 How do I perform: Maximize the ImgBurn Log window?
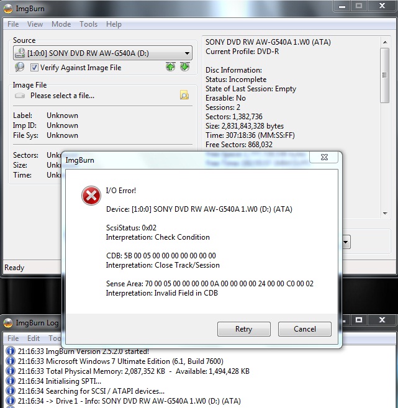[x=359, y=320]
